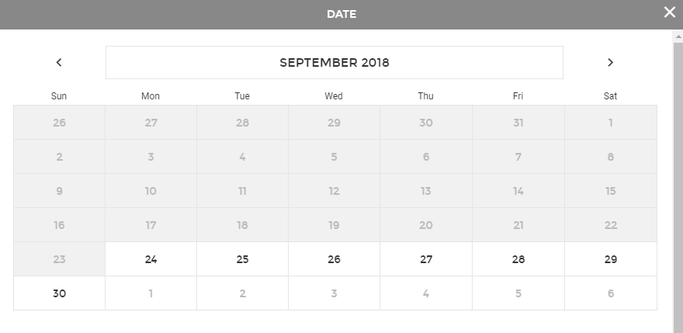Open the September 2018 month selector
The width and height of the screenshot is (683, 333).
pos(334,62)
